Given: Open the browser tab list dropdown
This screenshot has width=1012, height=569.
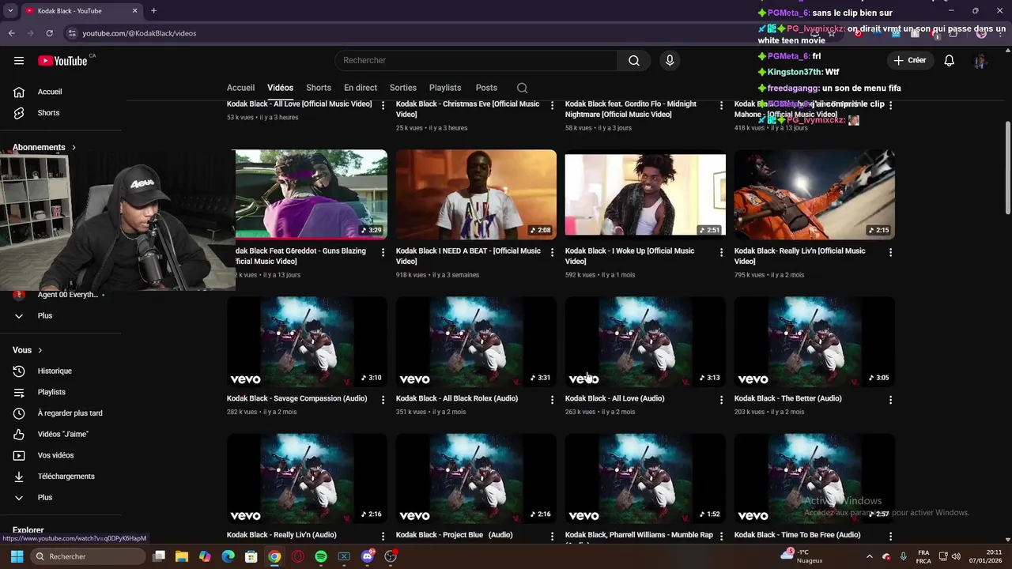Looking at the screenshot, I should (x=10, y=11).
